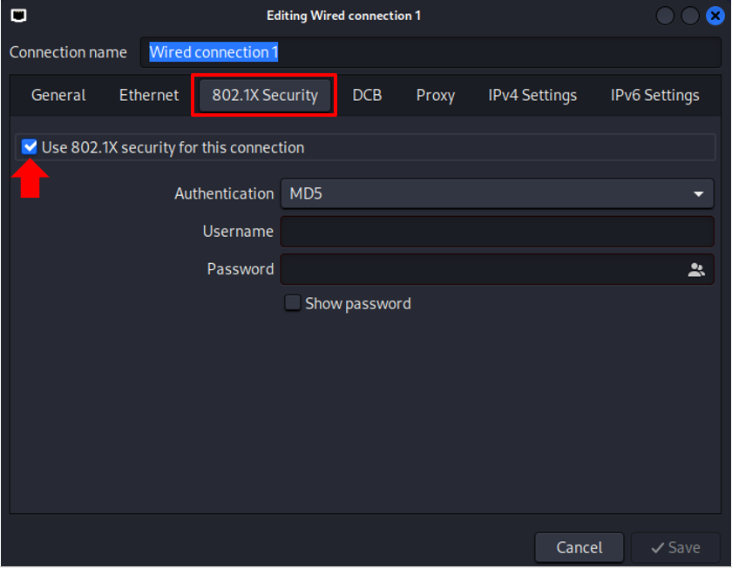Switch to the Ethernet tab
Viewport: 732px width, 568px height.
pyautogui.click(x=149, y=95)
